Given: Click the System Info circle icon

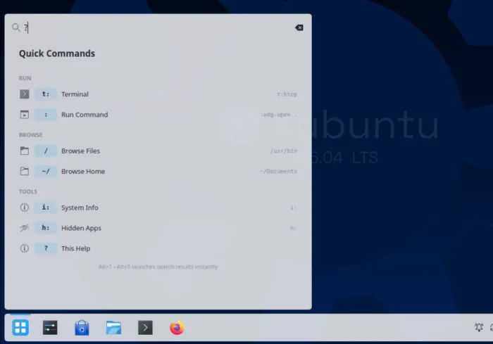Looking at the screenshot, I should click(25, 208).
